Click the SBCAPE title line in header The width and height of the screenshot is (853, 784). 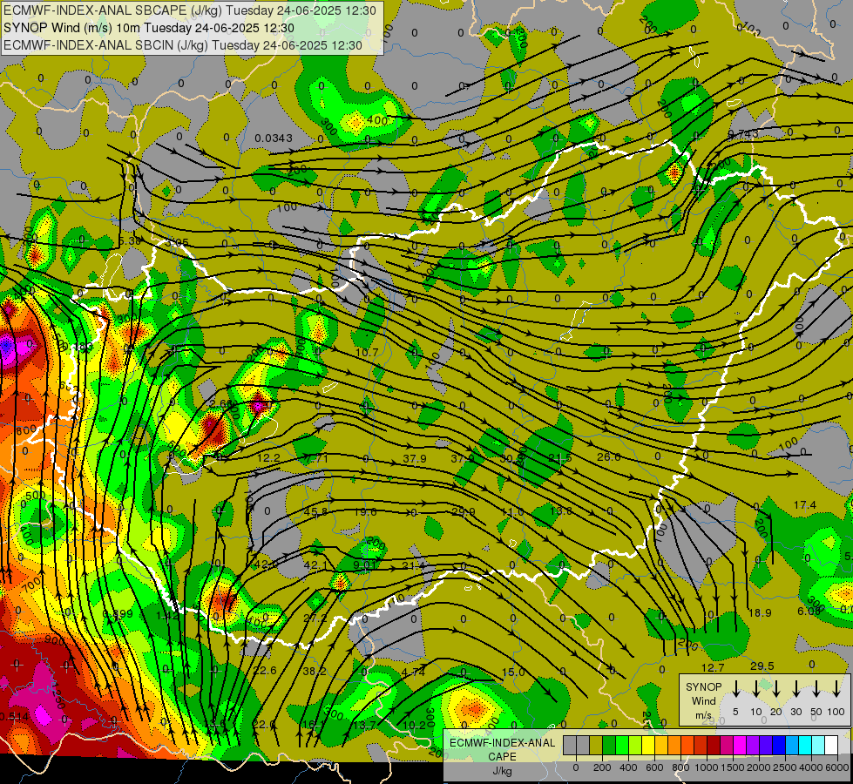[x=190, y=10]
